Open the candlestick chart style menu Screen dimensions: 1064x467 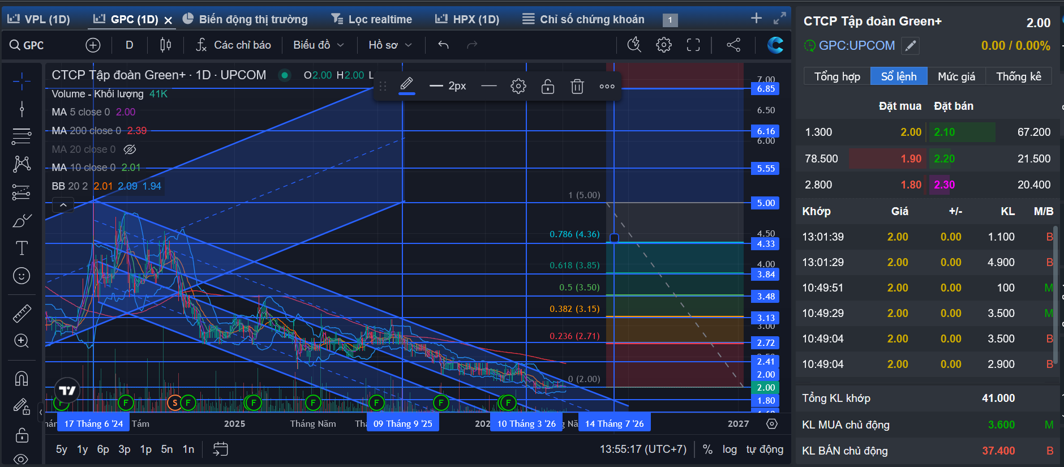point(165,45)
